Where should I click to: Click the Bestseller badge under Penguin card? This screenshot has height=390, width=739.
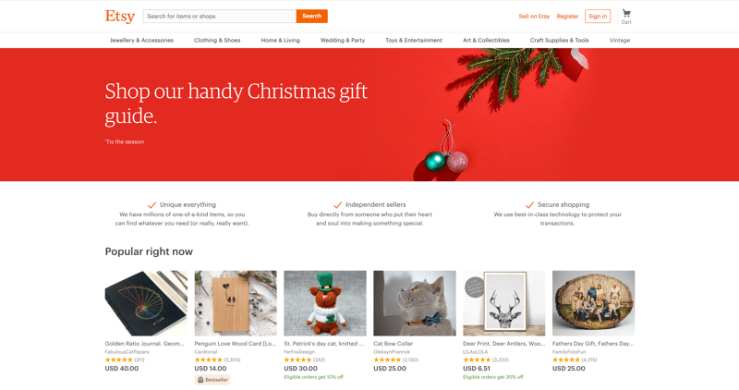pyautogui.click(x=212, y=380)
